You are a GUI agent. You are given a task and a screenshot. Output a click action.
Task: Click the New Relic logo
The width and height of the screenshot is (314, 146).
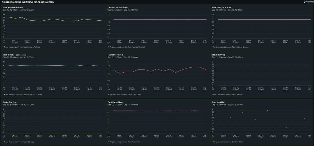pyautogui.click(x=308, y=2)
